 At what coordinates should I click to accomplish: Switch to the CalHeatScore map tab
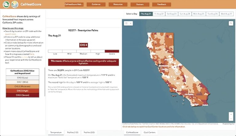click(132, 132)
